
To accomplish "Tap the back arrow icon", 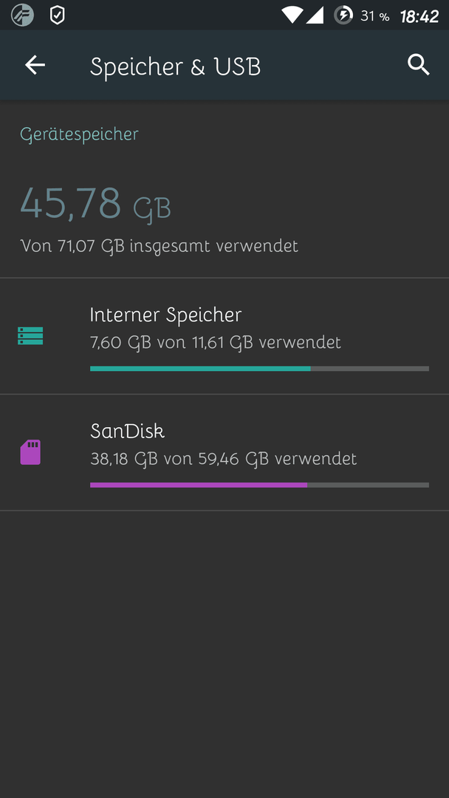I will coord(35,65).
